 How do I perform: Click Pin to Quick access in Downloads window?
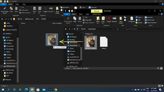[x=68, y=20]
